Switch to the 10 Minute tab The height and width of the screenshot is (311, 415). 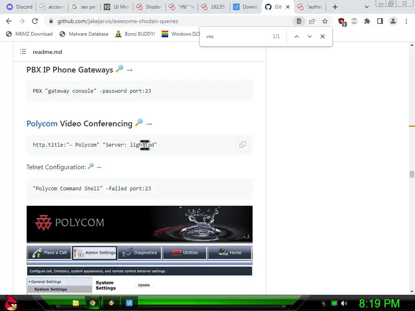tap(117, 7)
